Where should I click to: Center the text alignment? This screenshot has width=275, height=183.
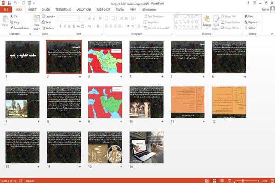click(110, 26)
